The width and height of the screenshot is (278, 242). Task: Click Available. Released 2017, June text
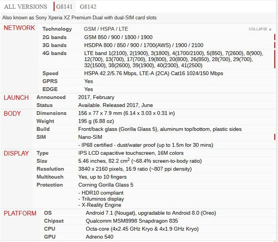tap(115, 105)
